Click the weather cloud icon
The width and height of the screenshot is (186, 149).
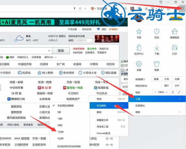(x=19, y=39)
